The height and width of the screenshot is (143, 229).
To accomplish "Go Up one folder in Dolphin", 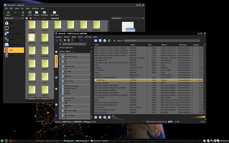I will [x=23, y=13].
